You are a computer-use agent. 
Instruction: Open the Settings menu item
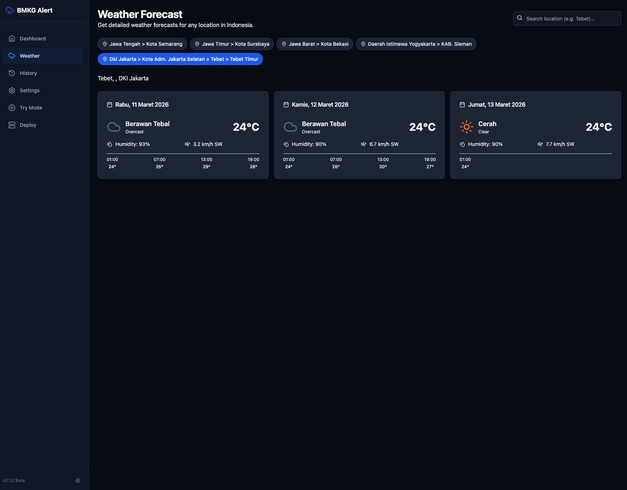click(x=43, y=90)
